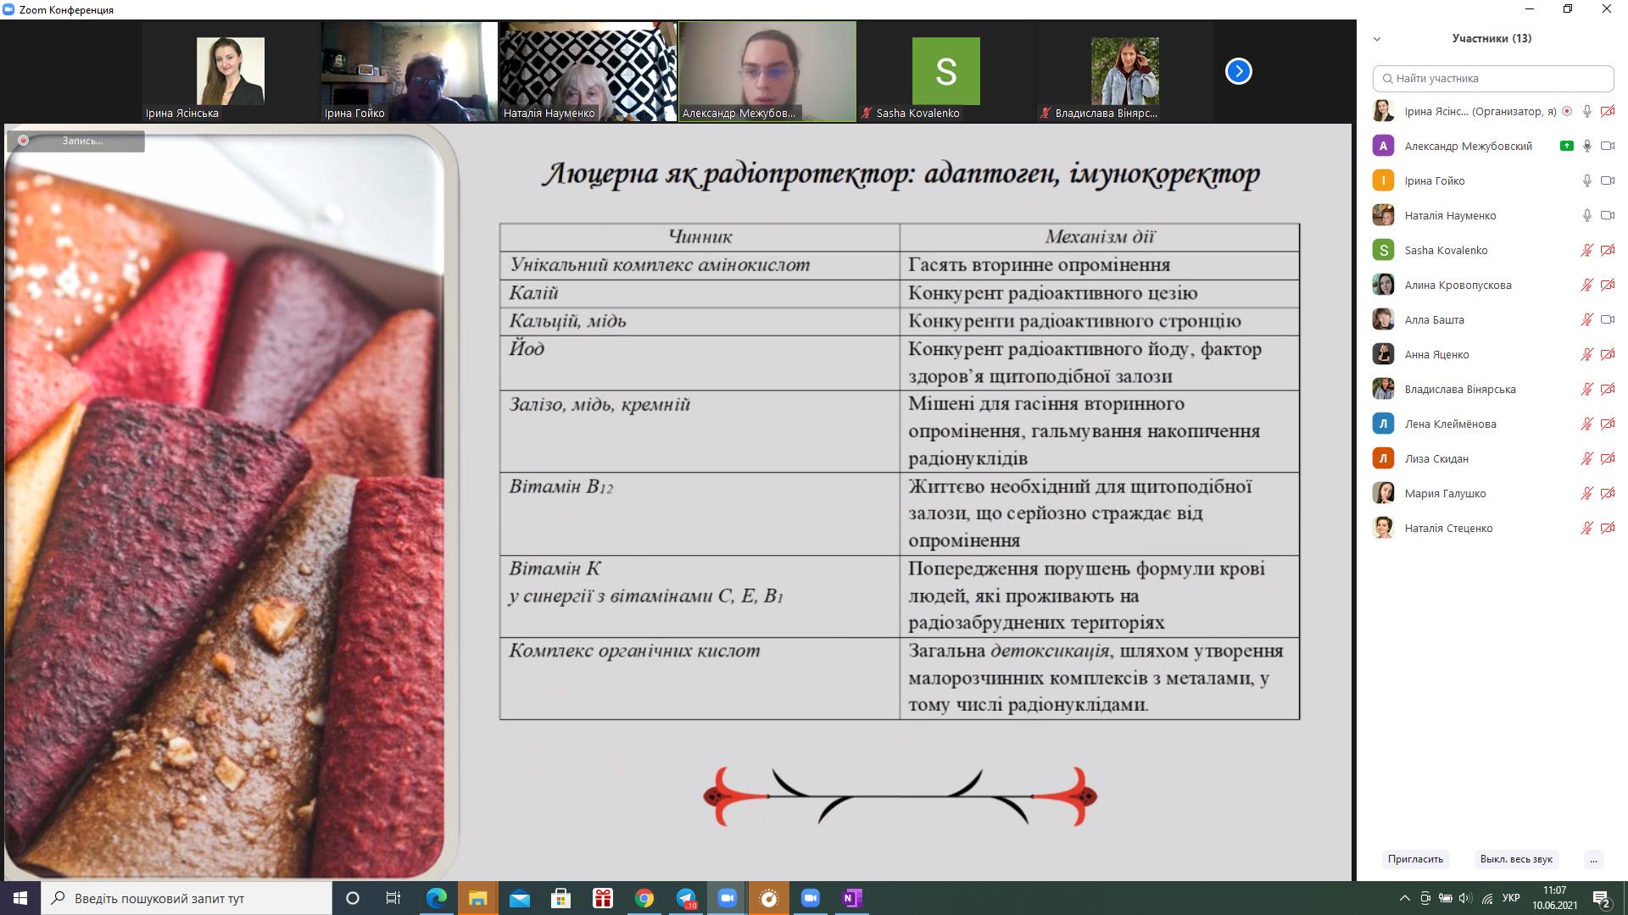Click the green screen-share icon for Александр Межубовский
Image resolution: width=1628 pixels, height=915 pixels.
(x=1566, y=146)
